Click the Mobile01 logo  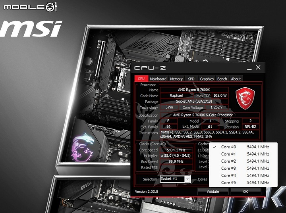(x=30, y=7)
